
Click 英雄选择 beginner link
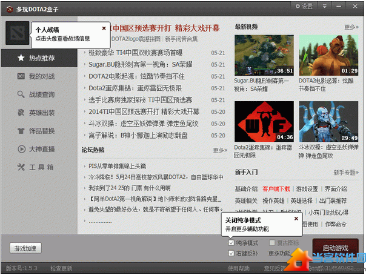(x=302, y=201)
